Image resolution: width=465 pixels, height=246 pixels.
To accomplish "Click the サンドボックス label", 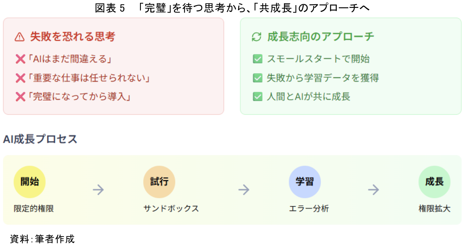I will coord(171,209).
